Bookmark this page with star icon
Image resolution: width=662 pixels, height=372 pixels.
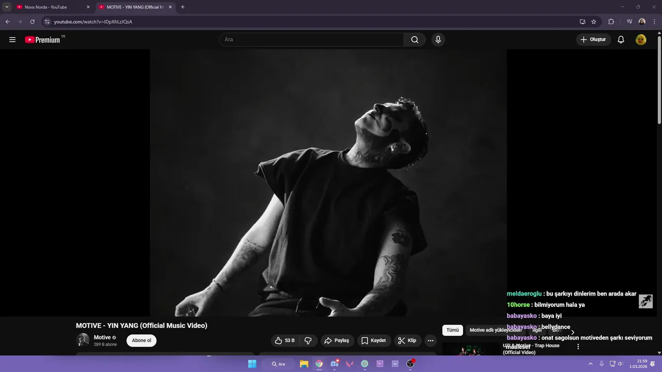594,22
